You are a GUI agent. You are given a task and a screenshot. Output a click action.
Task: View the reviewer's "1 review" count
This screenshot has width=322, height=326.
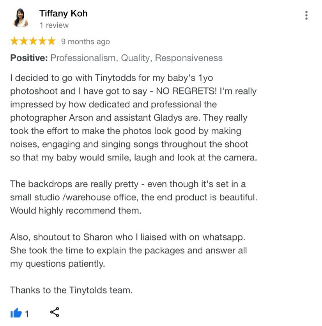(x=54, y=25)
